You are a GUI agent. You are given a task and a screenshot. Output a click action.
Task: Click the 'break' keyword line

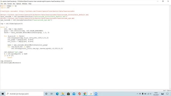[x=10, y=57]
